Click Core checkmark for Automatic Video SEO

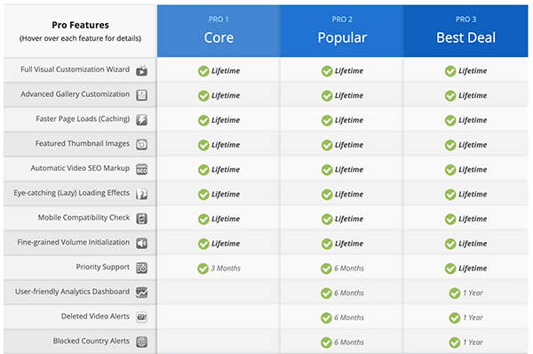tap(203, 170)
